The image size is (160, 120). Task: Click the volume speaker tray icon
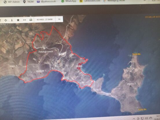pos(146,118)
